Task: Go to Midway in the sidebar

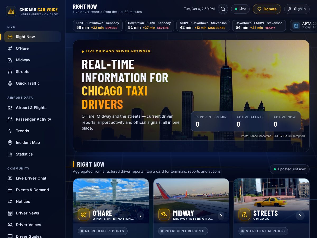Action: click(32, 60)
